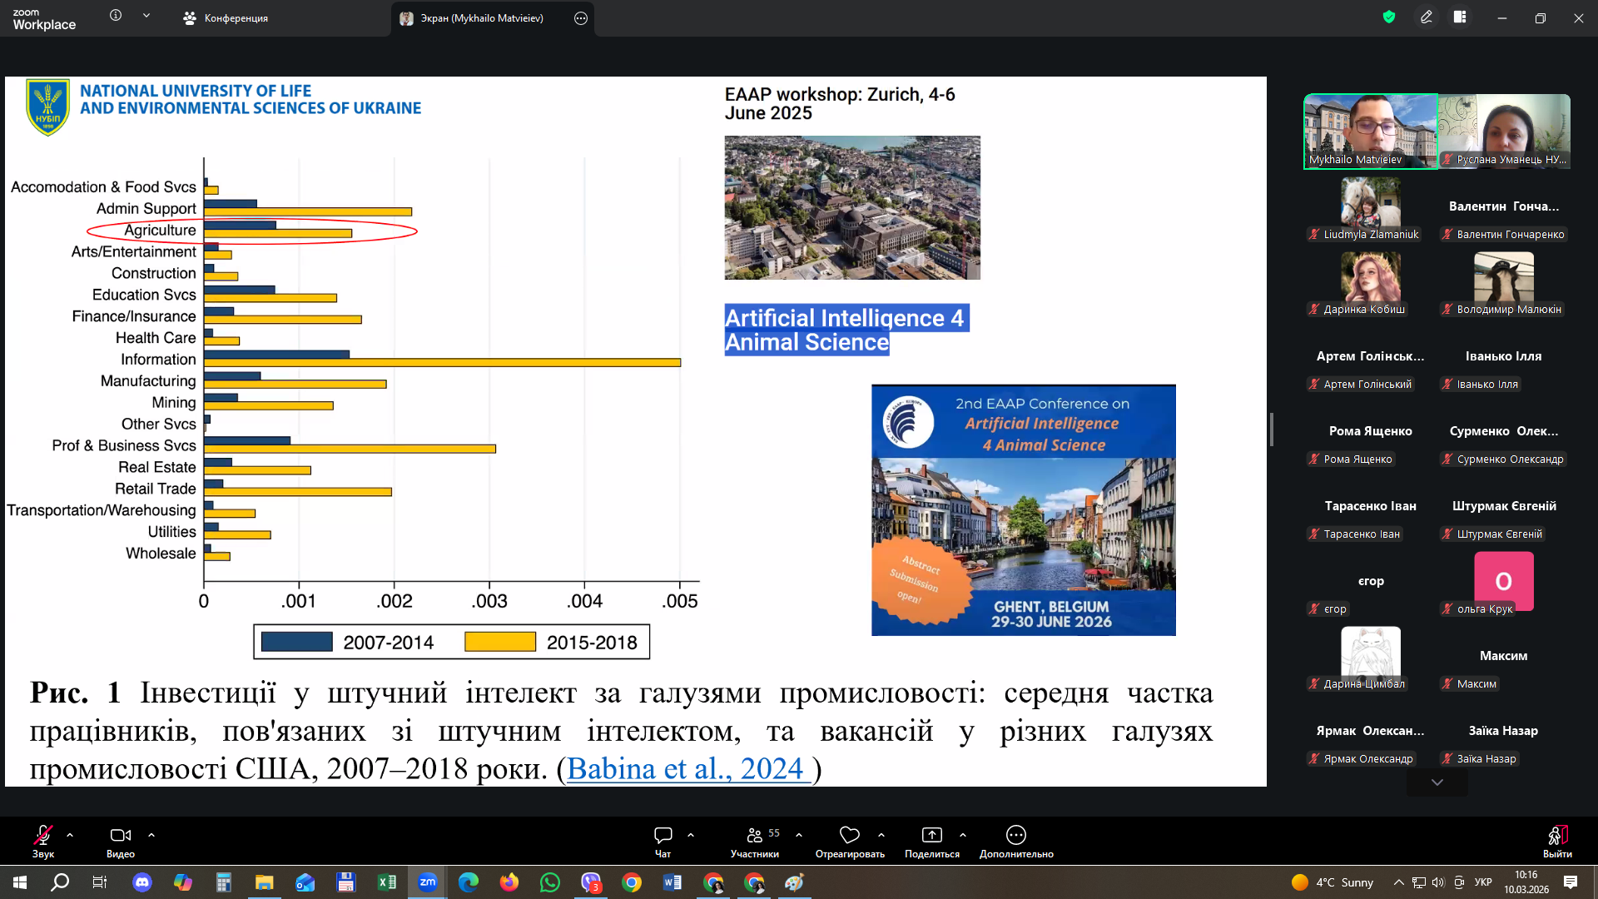
Task: Switch to the Конференция tab
Action: click(226, 18)
